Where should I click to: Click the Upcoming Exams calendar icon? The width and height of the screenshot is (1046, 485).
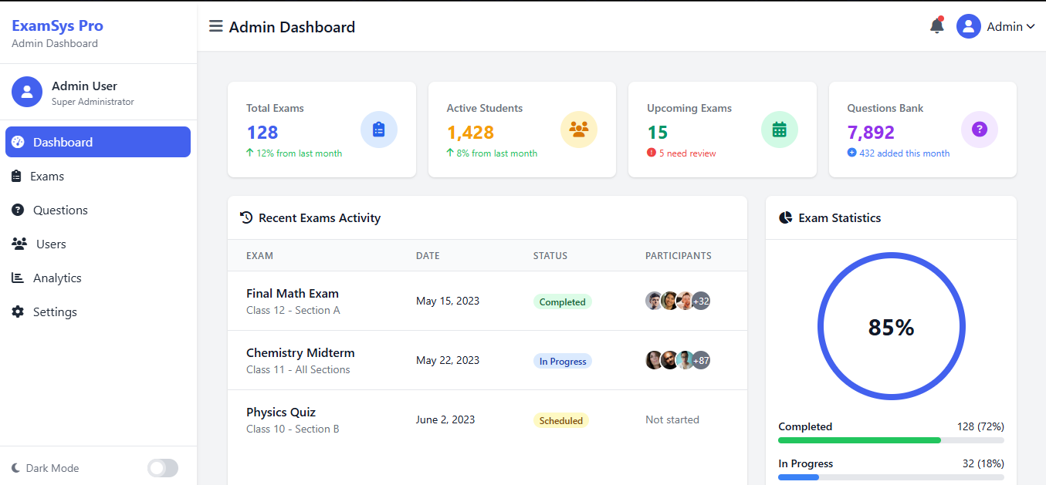click(x=780, y=130)
